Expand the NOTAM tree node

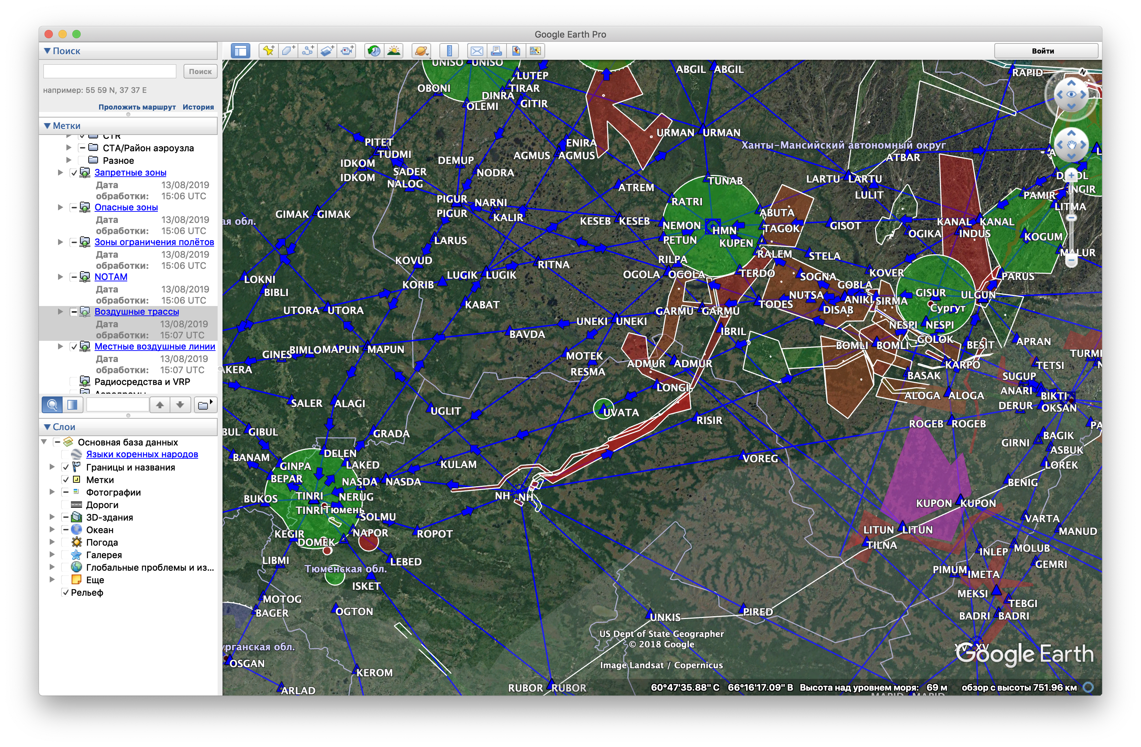[x=60, y=277]
